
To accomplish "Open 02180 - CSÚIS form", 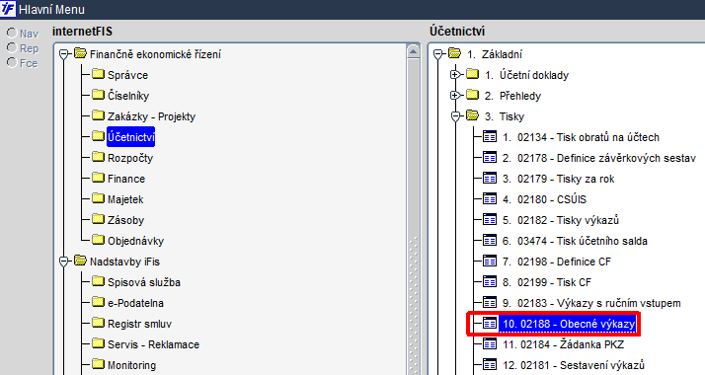I will pos(544,199).
